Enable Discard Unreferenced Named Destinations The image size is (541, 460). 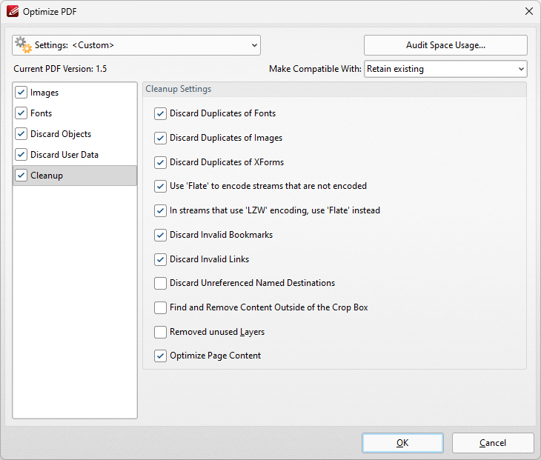click(x=160, y=283)
